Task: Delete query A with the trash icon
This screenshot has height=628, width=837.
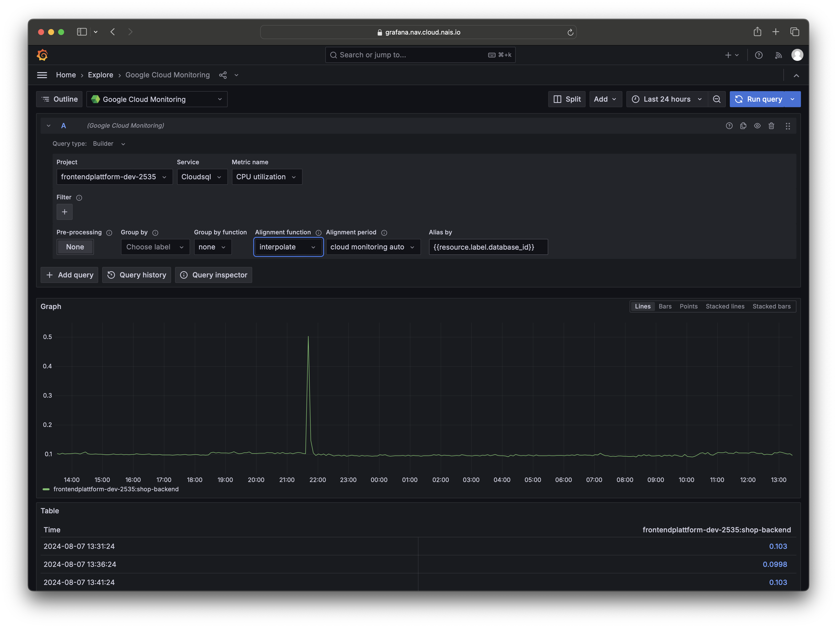Action: coord(772,126)
